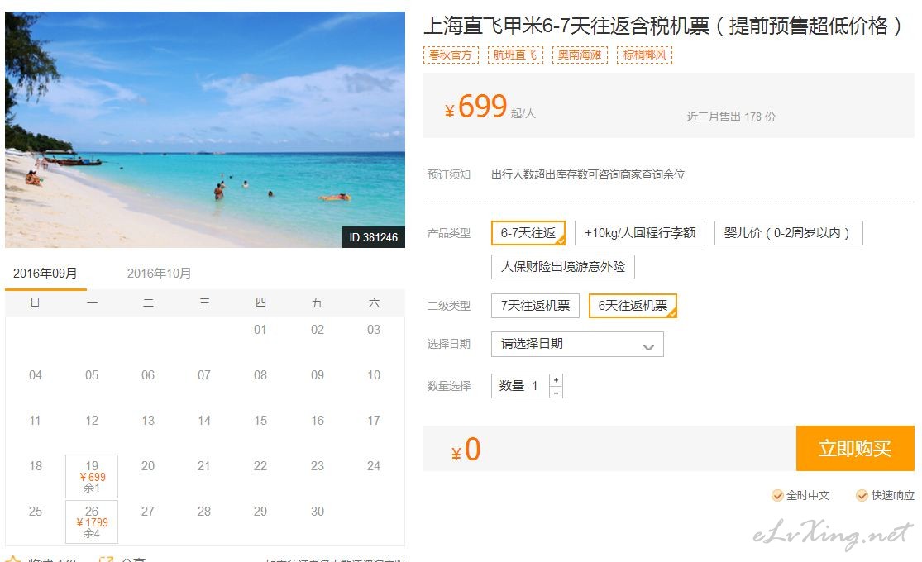Screen dimensions: 922x562
Task: Click the 全时中文 checkmark icon
Action: (x=777, y=496)
